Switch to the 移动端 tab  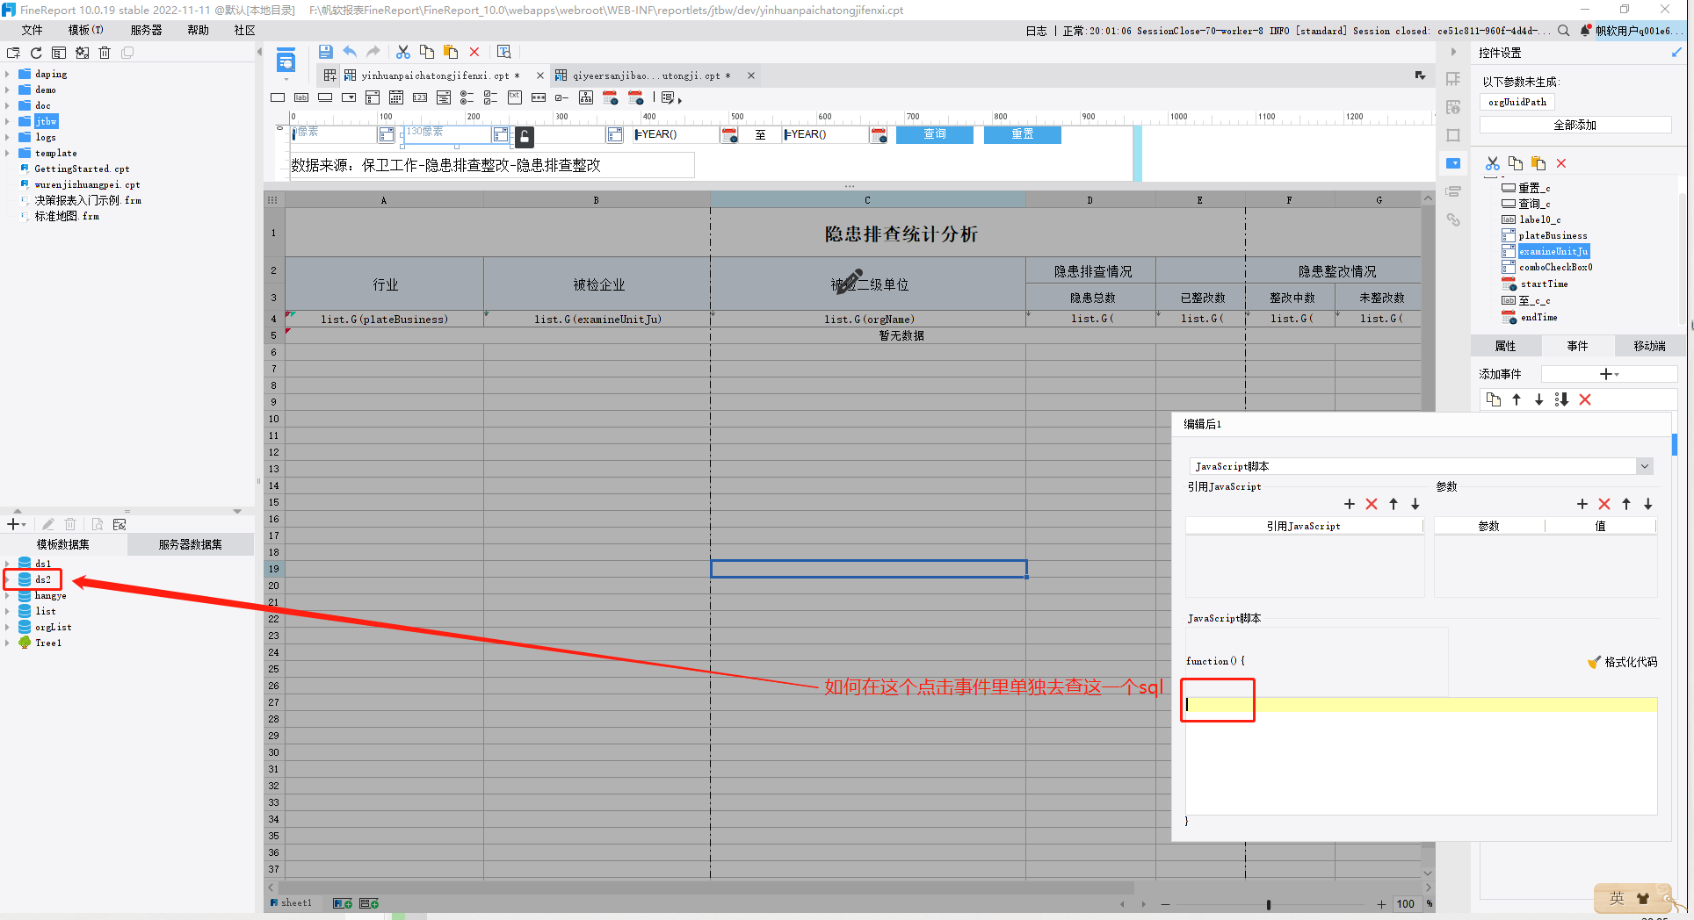1649,346
